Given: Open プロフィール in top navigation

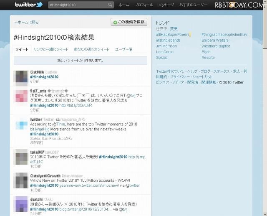Looking at the screenshot, I should pyautogui.click(x=144, y=5).
